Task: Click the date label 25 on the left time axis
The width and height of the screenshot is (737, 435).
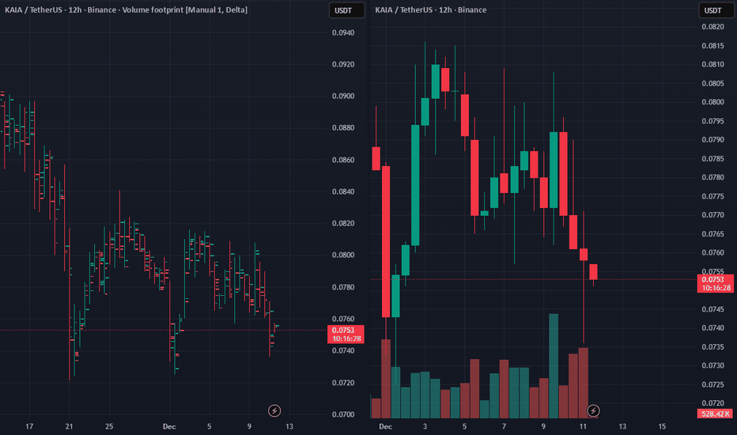Action: (x=109, y=426)
